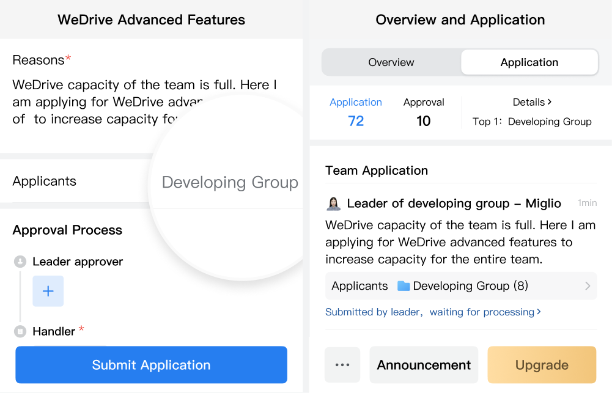Click the Team Application heading
The image size is (612, 393).
coord(377,171)
